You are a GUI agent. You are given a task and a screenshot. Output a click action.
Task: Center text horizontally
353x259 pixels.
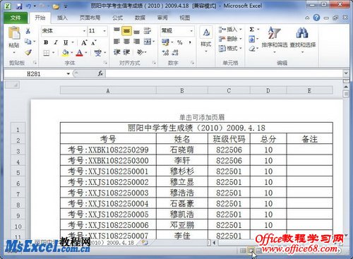tap(126, 42)
